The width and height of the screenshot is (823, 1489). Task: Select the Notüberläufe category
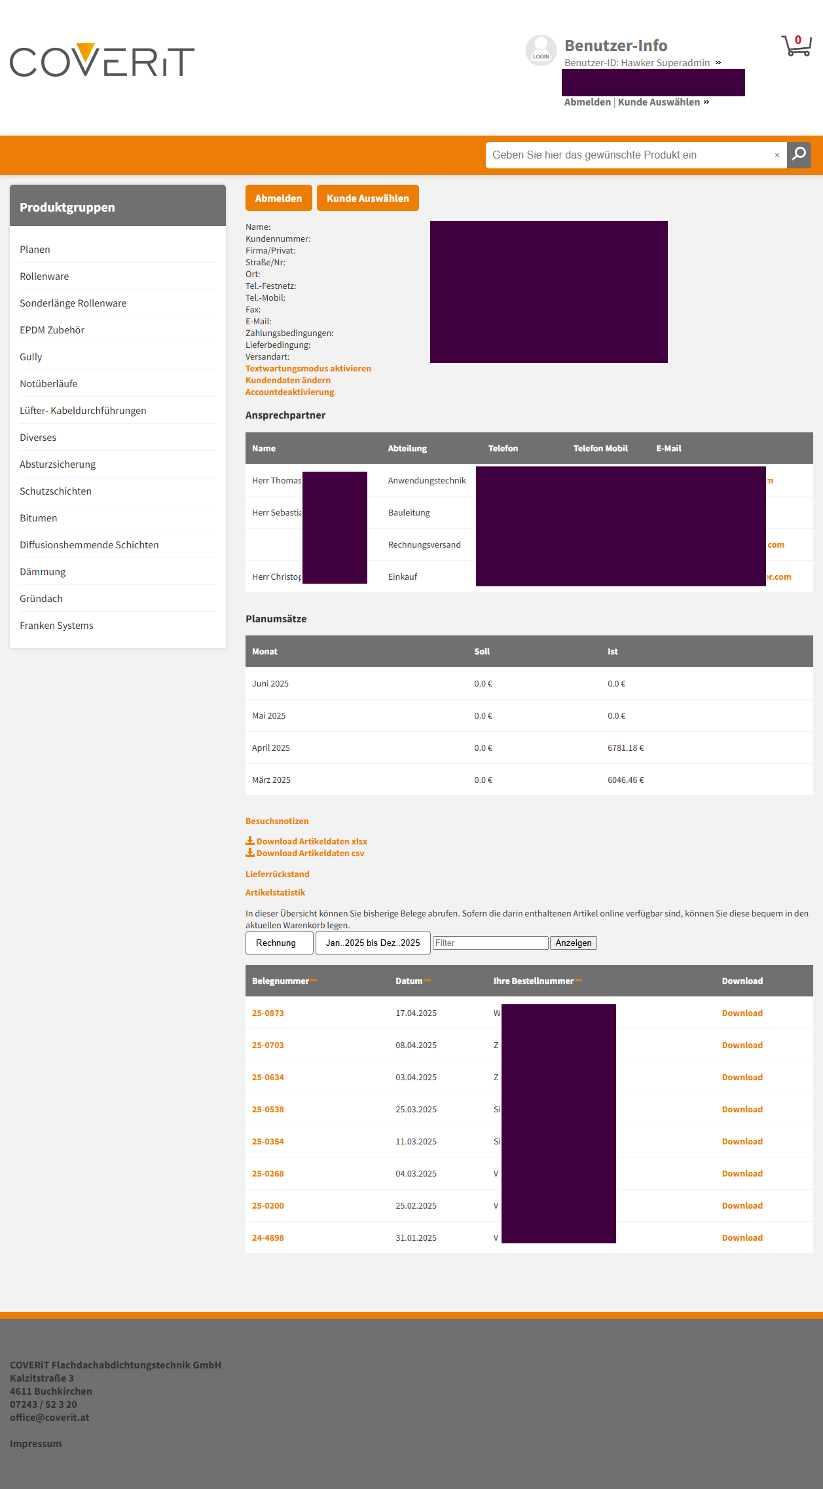48,384
